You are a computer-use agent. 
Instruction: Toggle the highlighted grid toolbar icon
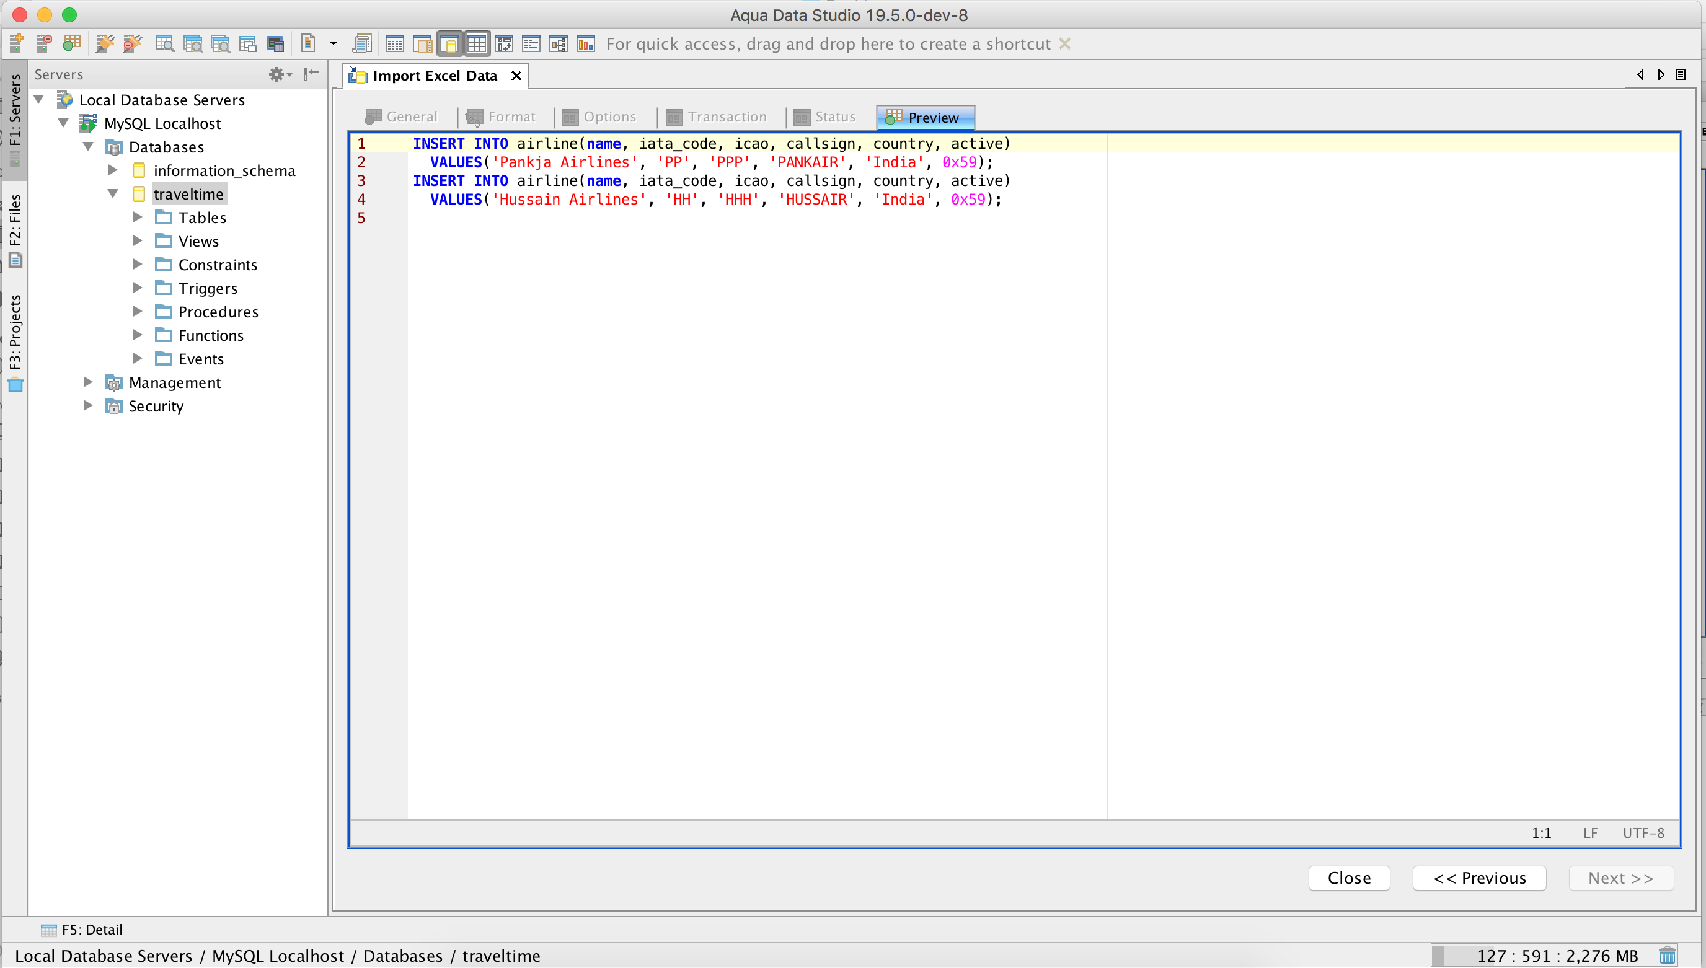tap(477, 44)
